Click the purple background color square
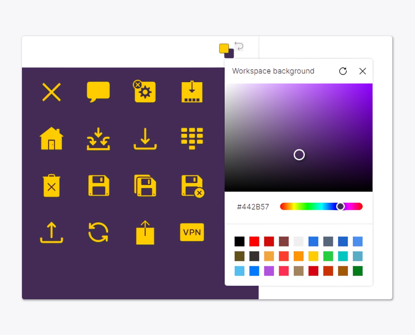This screenshot has width=415, height=335. 231,55
